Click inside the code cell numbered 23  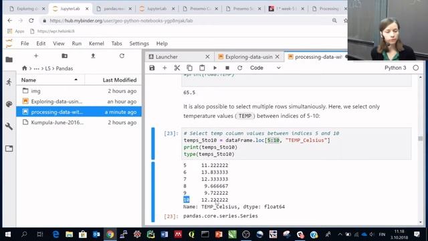[296, 144]
